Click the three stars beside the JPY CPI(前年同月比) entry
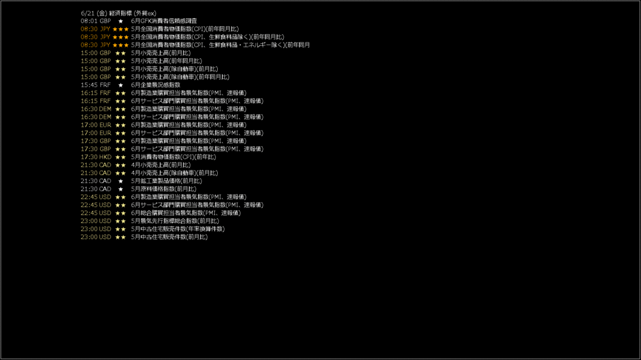 pos(121,29)
